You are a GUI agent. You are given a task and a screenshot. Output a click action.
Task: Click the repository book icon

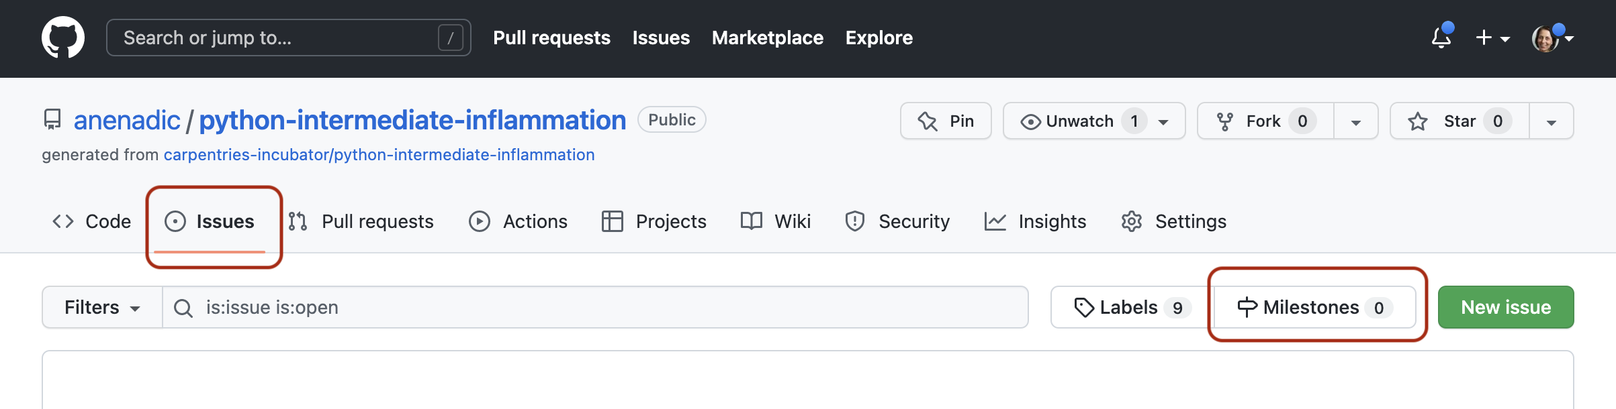click(52, 120)
